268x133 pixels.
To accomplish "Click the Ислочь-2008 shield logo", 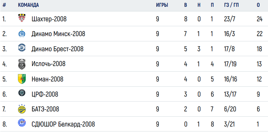I will point(22,64).
